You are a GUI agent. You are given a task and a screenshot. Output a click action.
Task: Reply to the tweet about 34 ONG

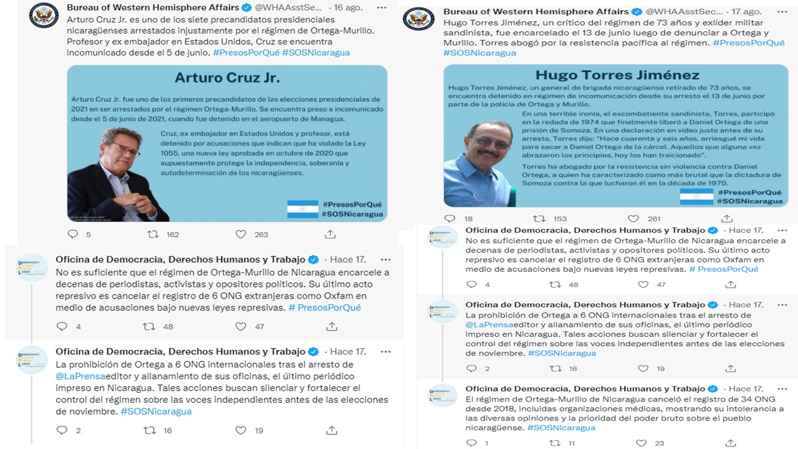point(472,443)
